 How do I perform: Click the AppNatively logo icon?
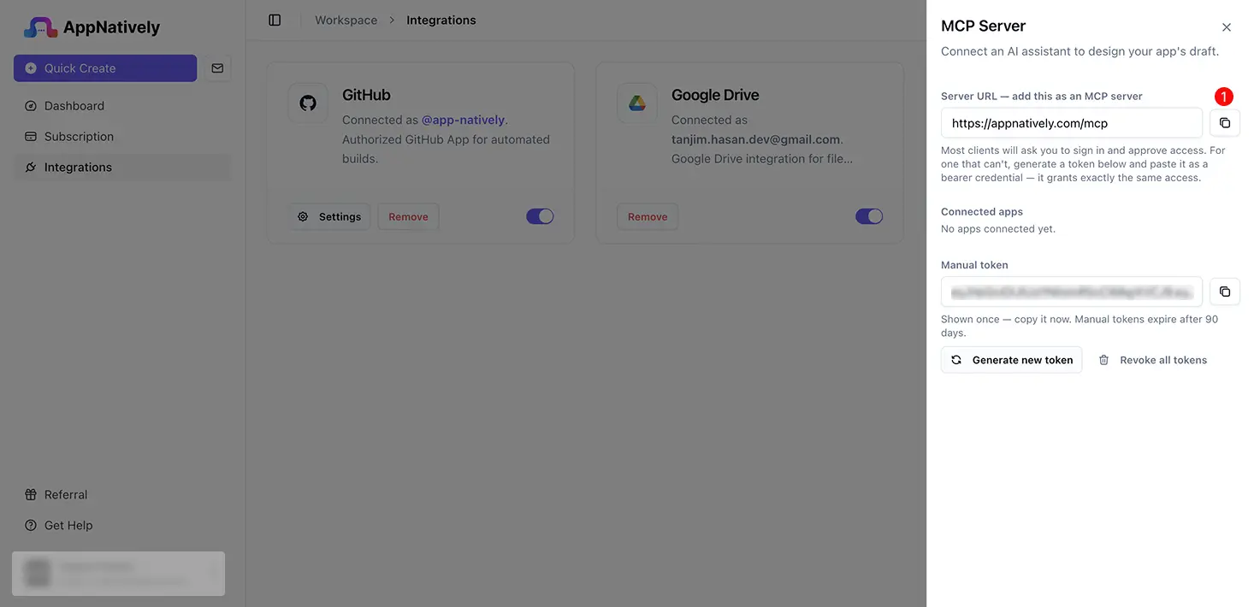[40, 27]
